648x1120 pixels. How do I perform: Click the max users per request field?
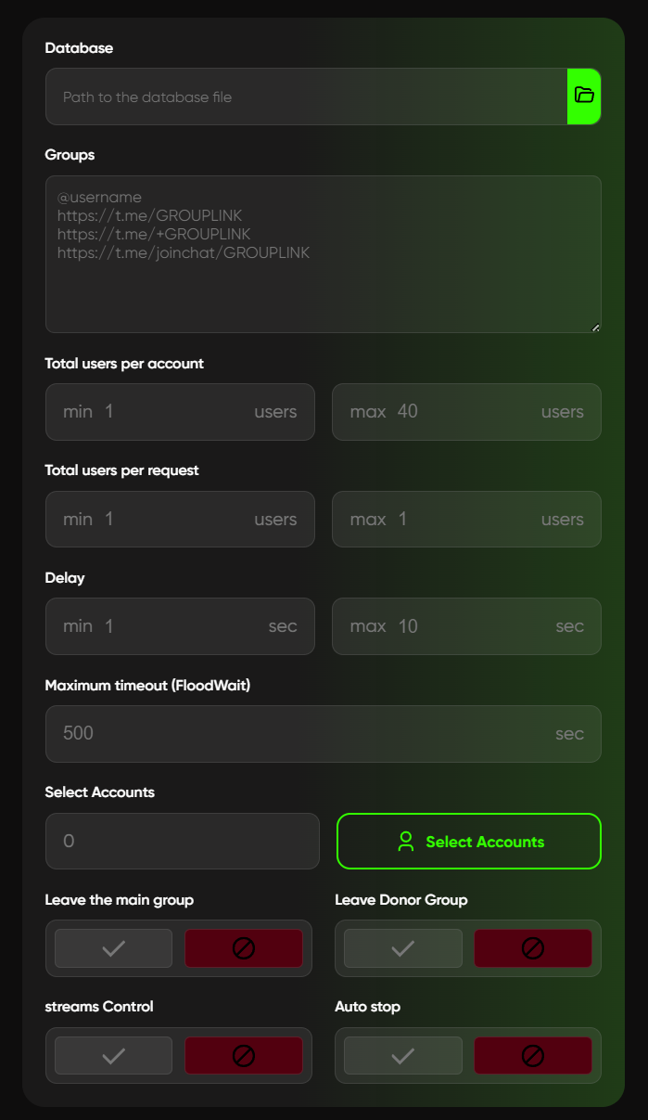(x=466, y=519)
